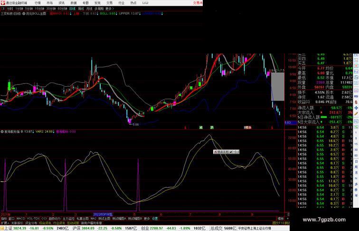The image size is (359, 231).
Task: Select the 日线 daily period tab
Action: [72, 9]
